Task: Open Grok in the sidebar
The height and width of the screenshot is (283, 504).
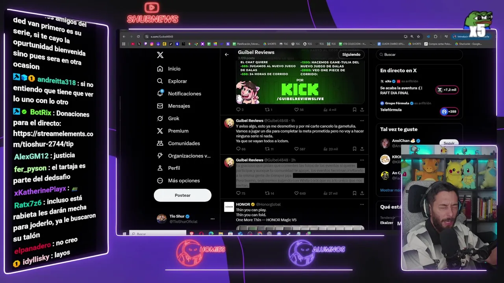Action: 168,118
